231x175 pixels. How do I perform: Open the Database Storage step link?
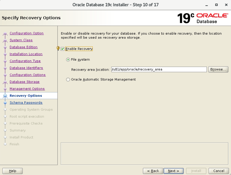click(24, 82)
